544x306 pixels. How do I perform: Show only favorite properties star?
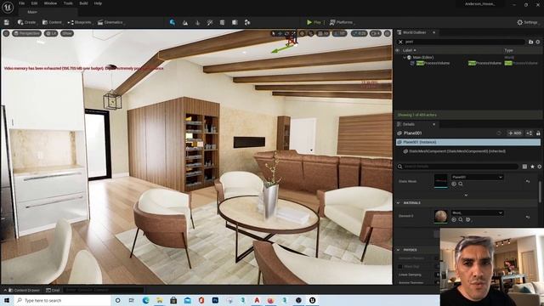(x=532, y=167)
